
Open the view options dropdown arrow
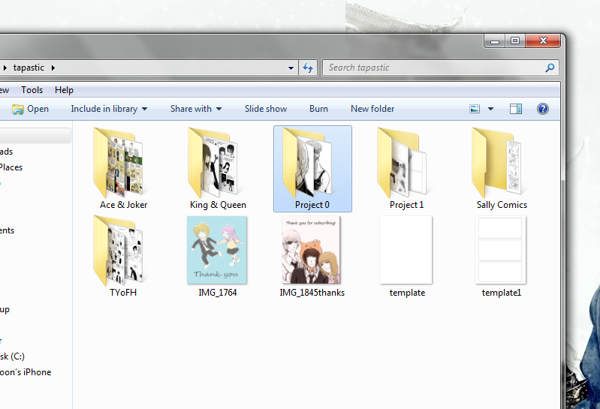[490, 109]
